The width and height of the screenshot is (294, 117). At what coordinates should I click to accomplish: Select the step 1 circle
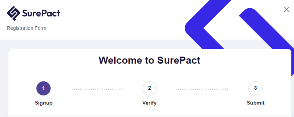44,88
